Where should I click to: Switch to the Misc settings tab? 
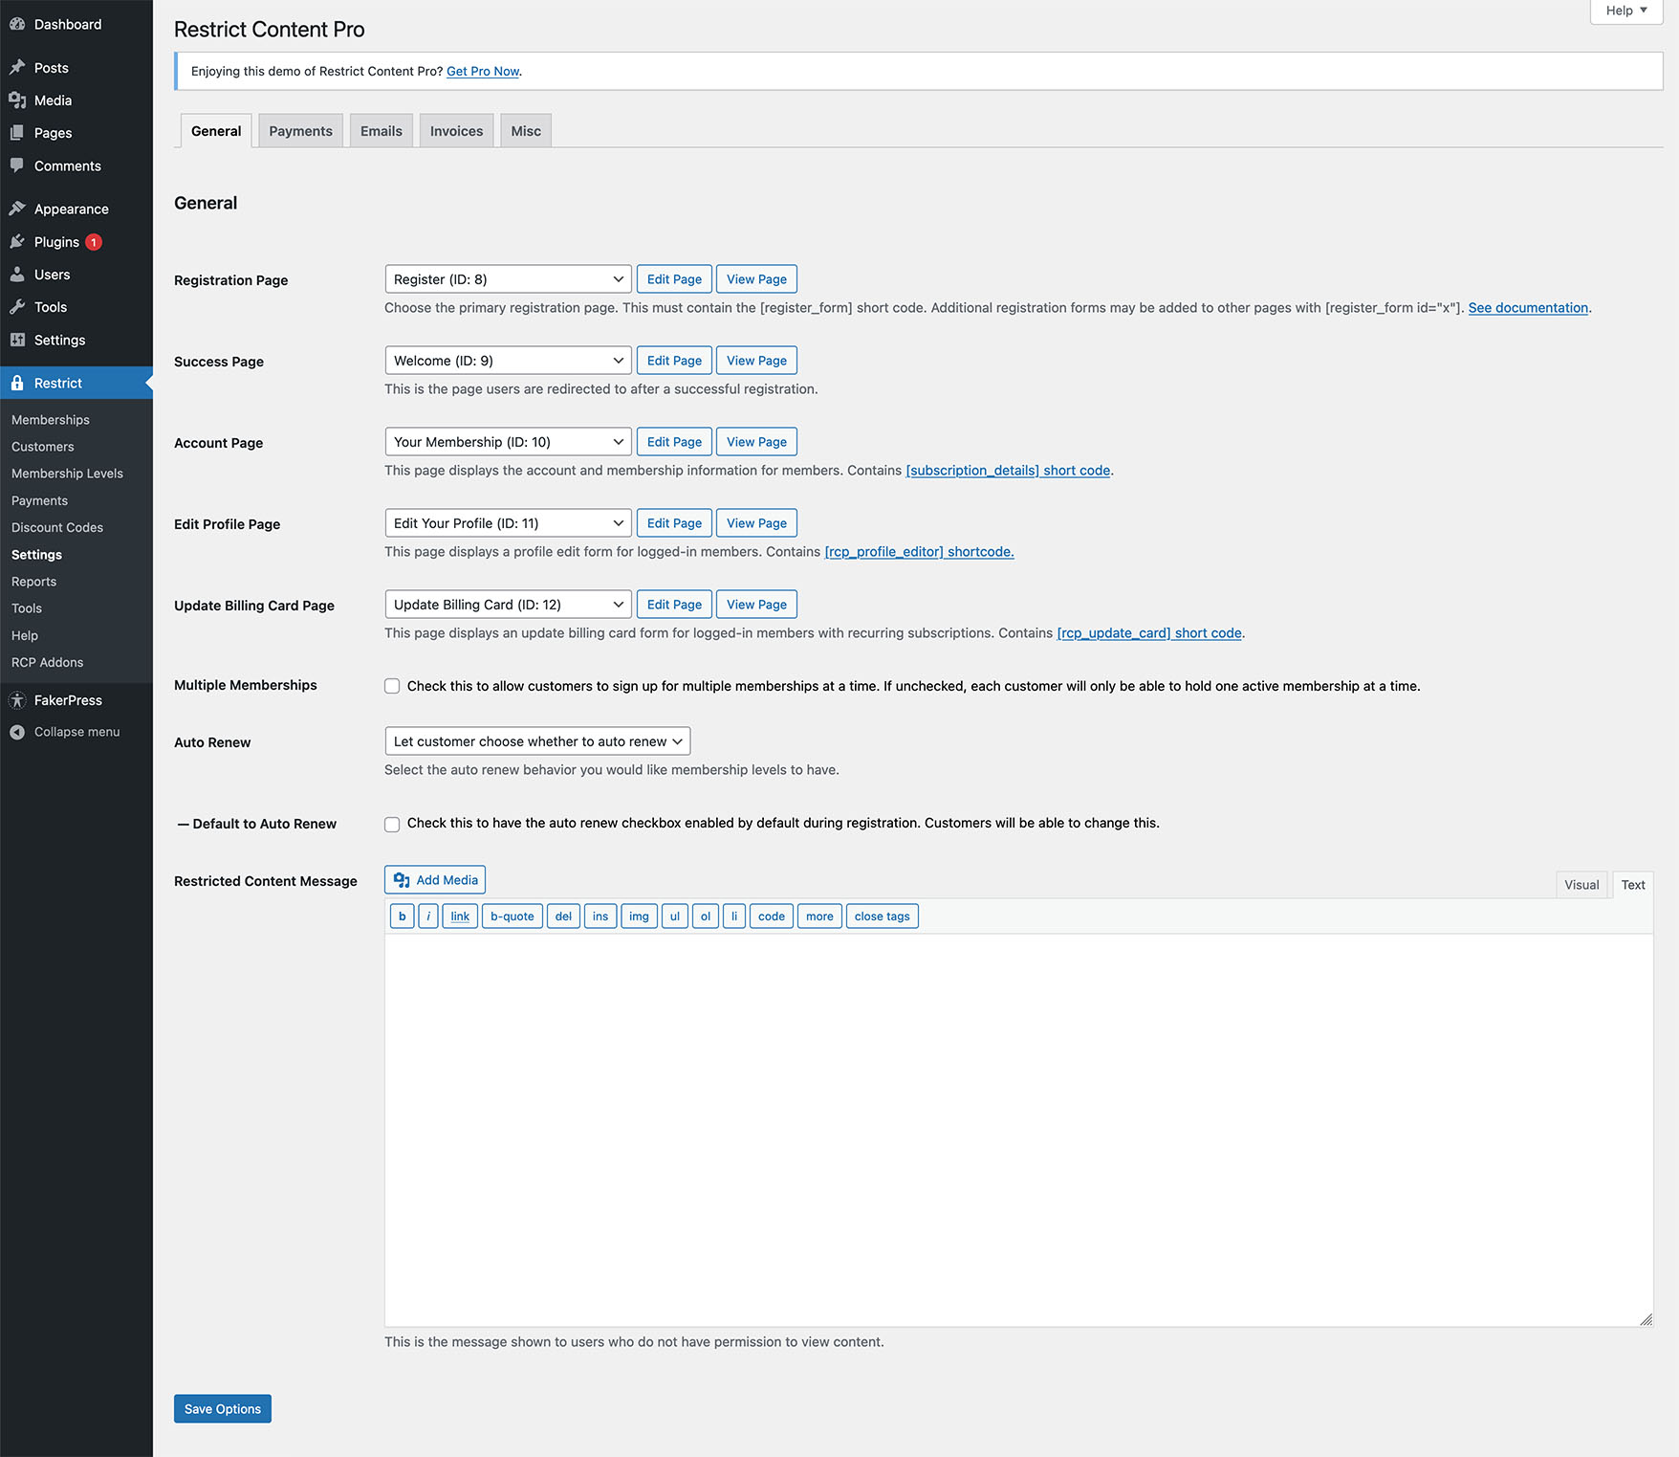click(x=526, y=131)
